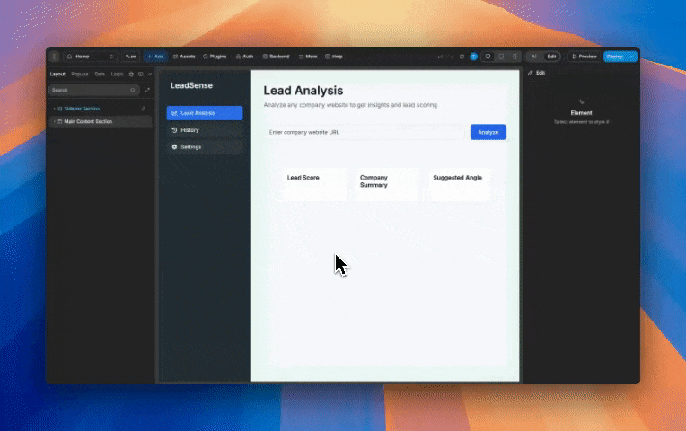This screenshot has height=431, width=686.
Task: Click the layout Search field
Action: click(93, 90)
